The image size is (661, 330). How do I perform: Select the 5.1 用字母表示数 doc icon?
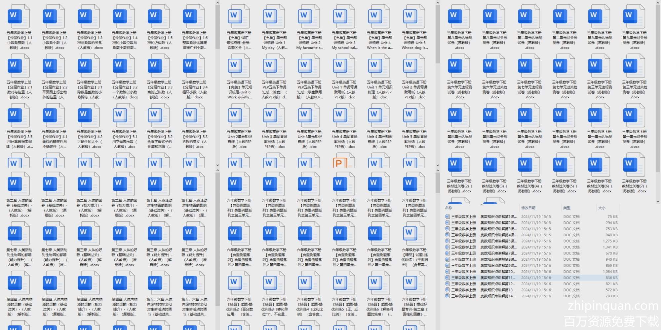[x=124, y=115]
